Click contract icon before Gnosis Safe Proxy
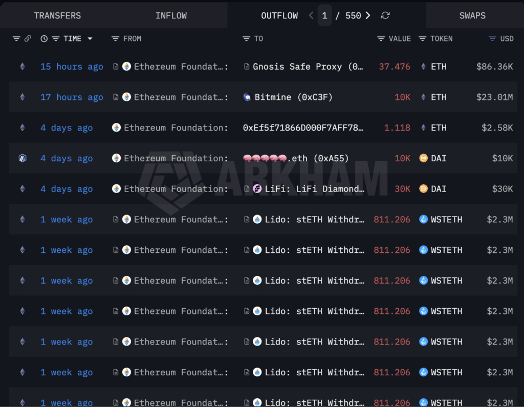This screenshot has width=524, height=407. pos(246,67)
